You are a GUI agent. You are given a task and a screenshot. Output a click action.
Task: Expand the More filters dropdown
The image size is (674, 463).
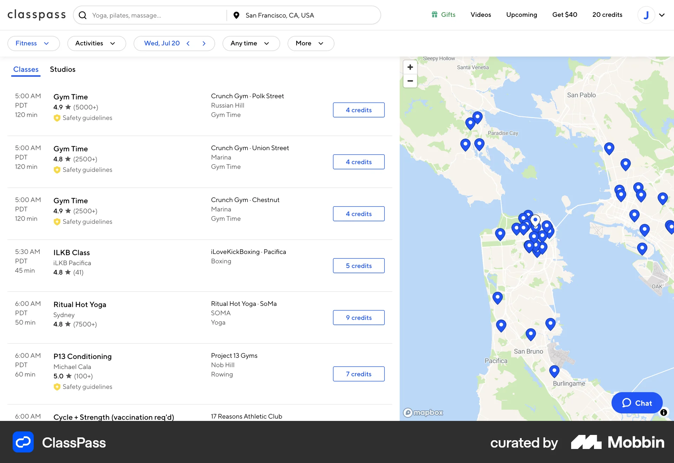tap(310, 43)
